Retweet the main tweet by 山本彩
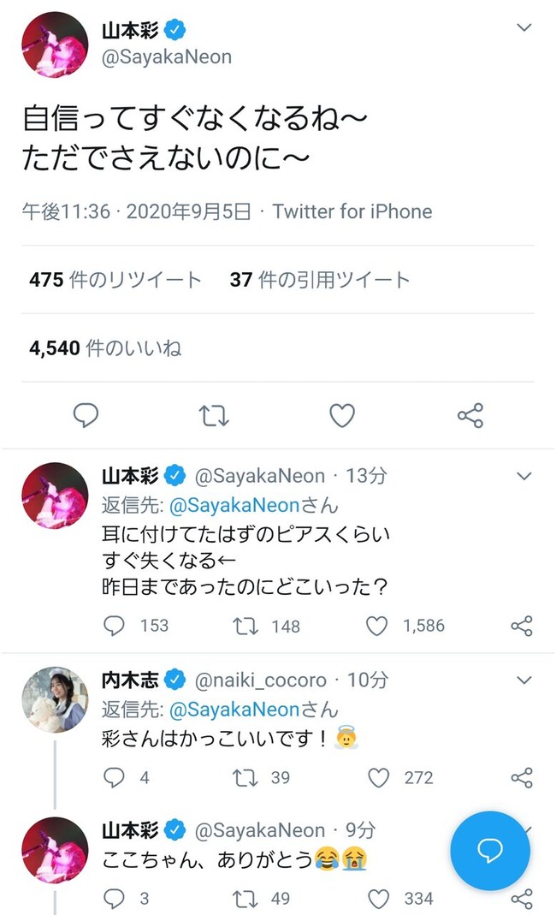Image resolution: width=556 pixels, height=915 pixels. click(x=214, y=416)
